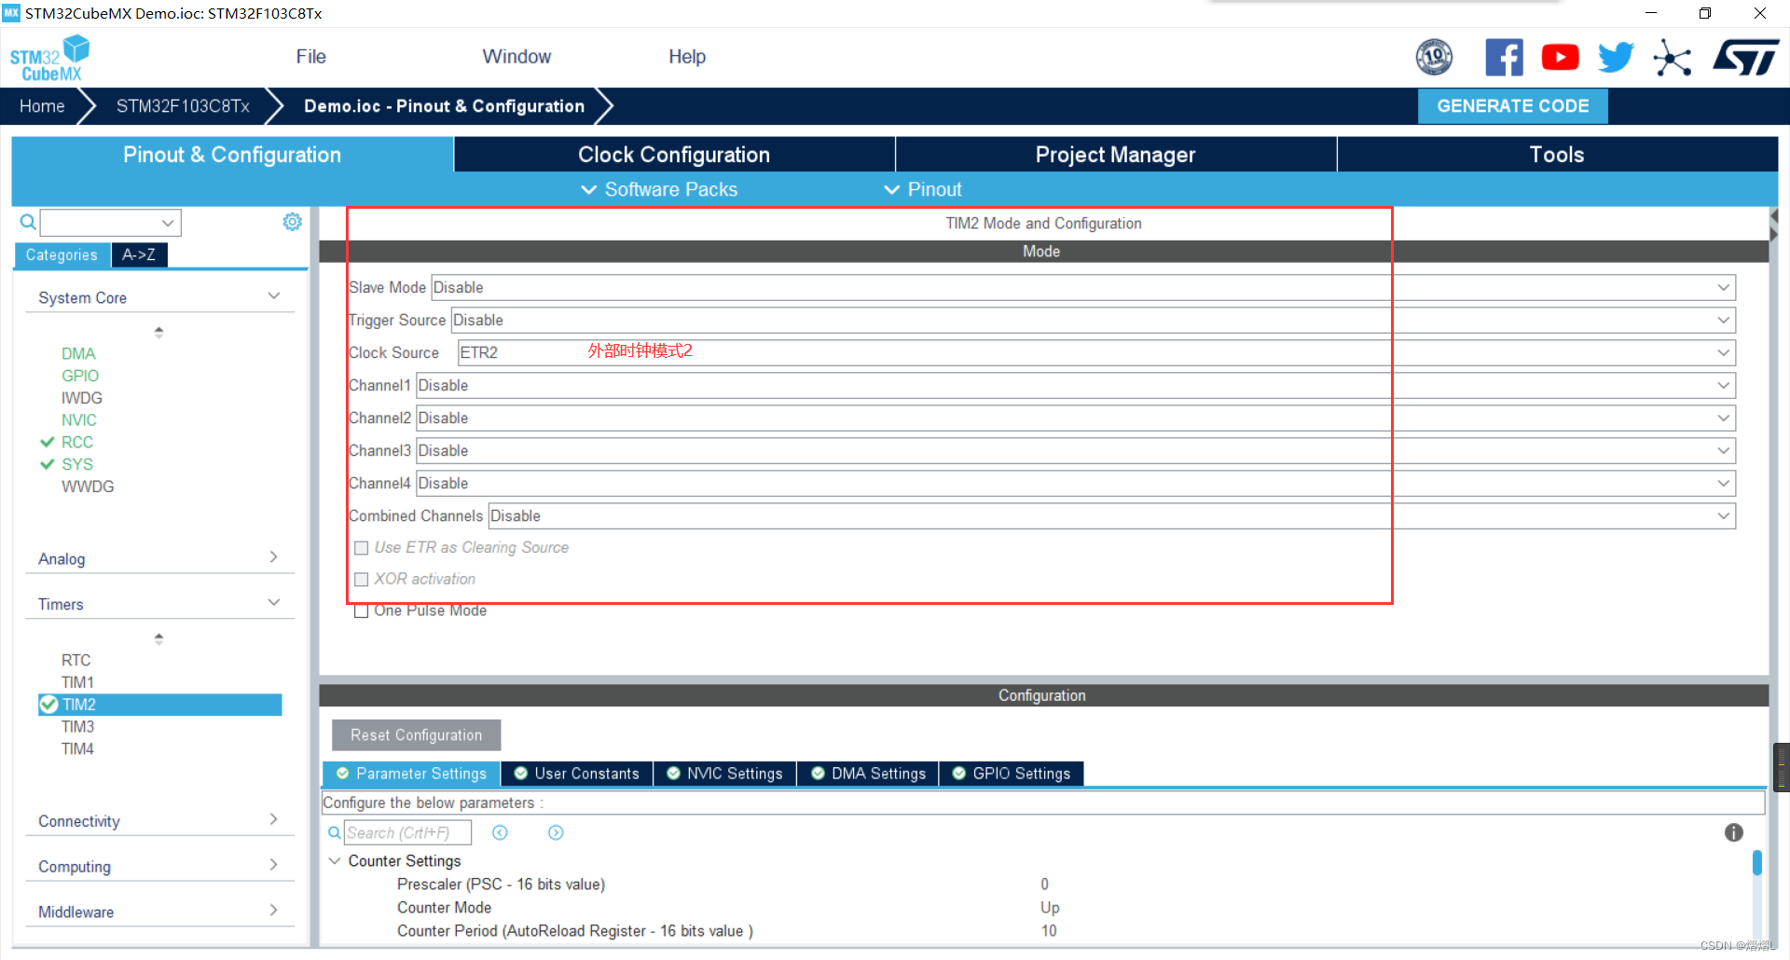The width and height of the screenshot is (1790, 960).
Task: Open the Software Packs menu
Action: (x=659, y=189)
